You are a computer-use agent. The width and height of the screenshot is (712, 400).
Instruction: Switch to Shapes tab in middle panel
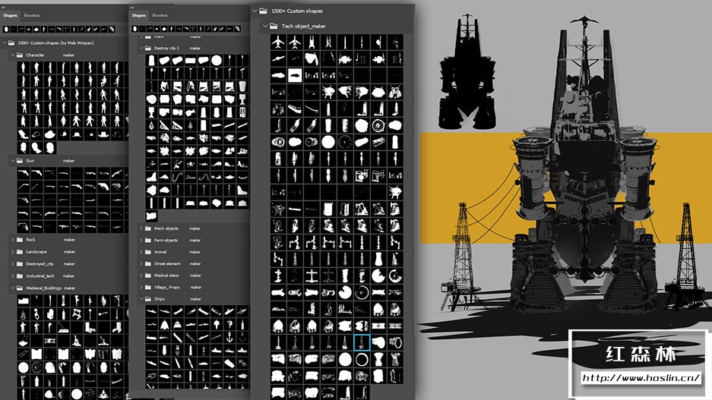tap(138, 15)
